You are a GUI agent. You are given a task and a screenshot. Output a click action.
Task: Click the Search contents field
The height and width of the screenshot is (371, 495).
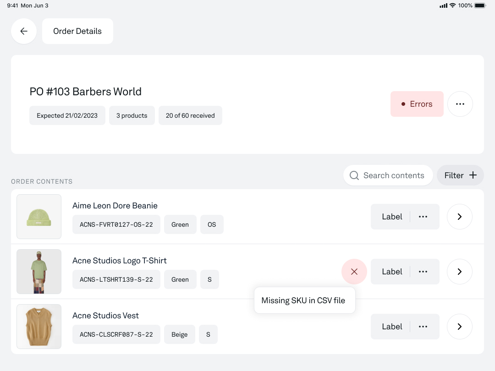tap(388, 175)
